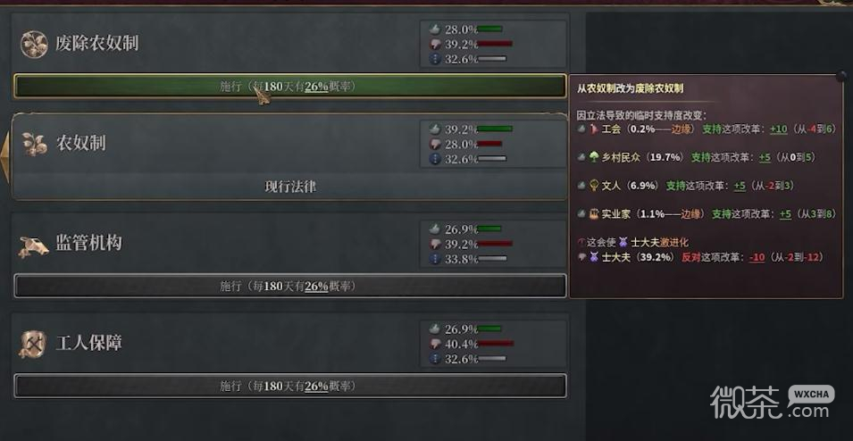Click the underlined -10 value for 士大夫
The height and width of the screenshot is (441, 853).
(x=757, y=257)
